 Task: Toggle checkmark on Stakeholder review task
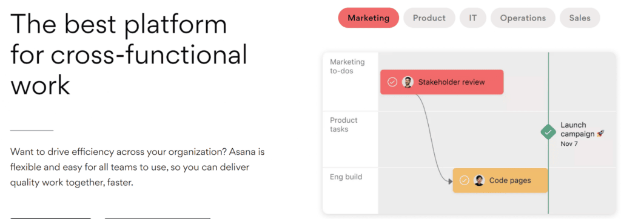pos(392,82)
